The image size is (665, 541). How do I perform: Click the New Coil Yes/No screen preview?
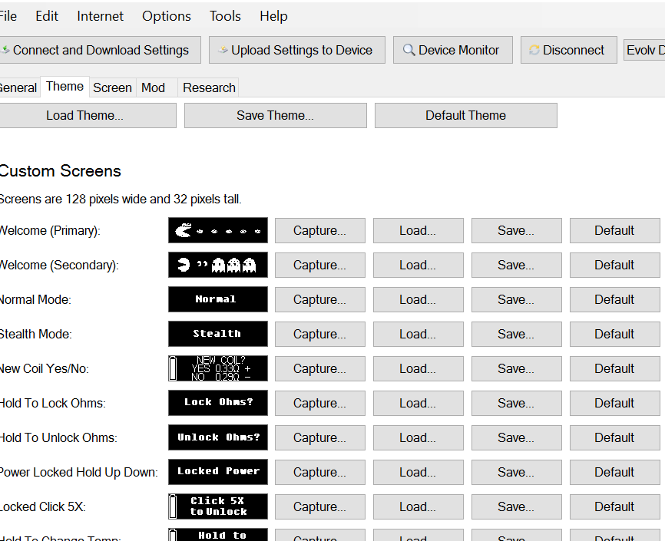point(218,368)
